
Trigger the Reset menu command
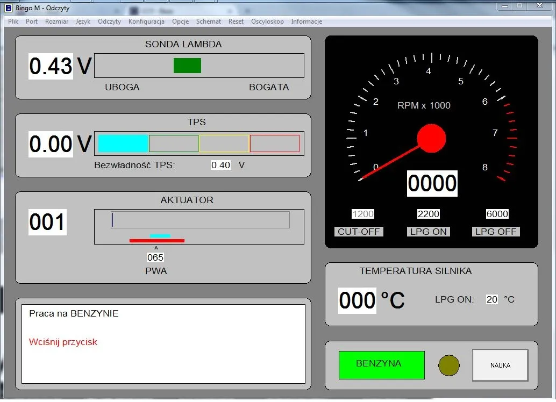236,21
